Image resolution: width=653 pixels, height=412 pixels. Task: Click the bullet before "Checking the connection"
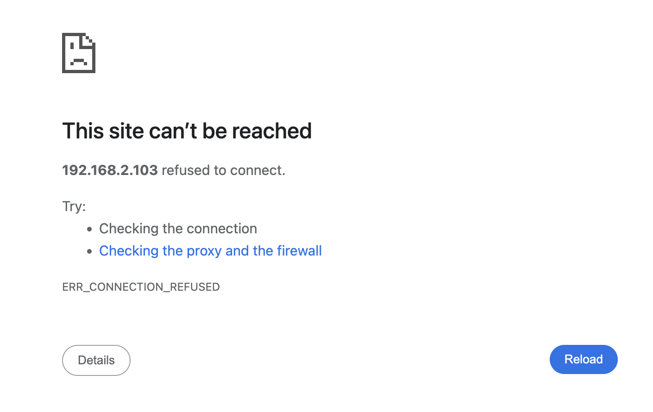click(x=89, y=229)
